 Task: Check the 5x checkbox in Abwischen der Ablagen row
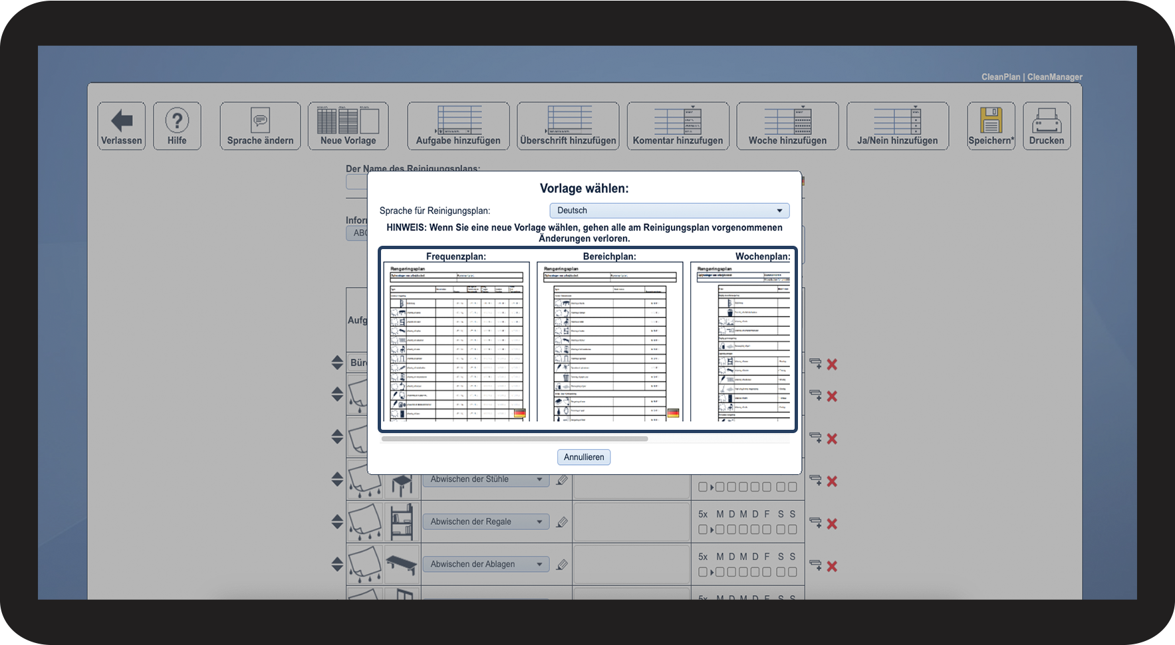pos(703,572)
